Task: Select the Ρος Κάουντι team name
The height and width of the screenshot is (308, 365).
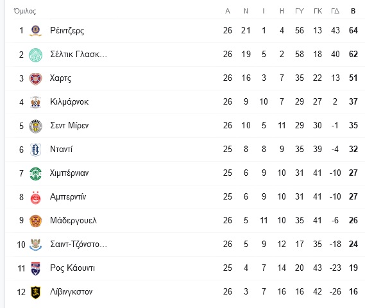Action: click(72, 268)
